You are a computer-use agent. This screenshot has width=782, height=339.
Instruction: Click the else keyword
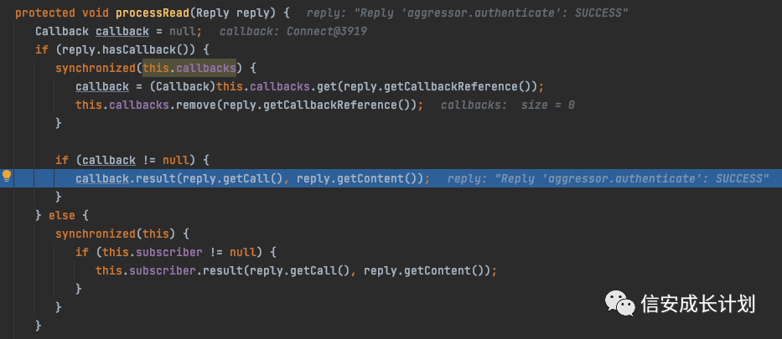coord(62,216)
